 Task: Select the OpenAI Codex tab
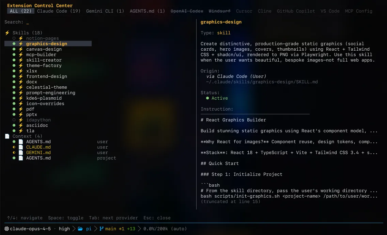pyautogui.click(x=187, y=11)
